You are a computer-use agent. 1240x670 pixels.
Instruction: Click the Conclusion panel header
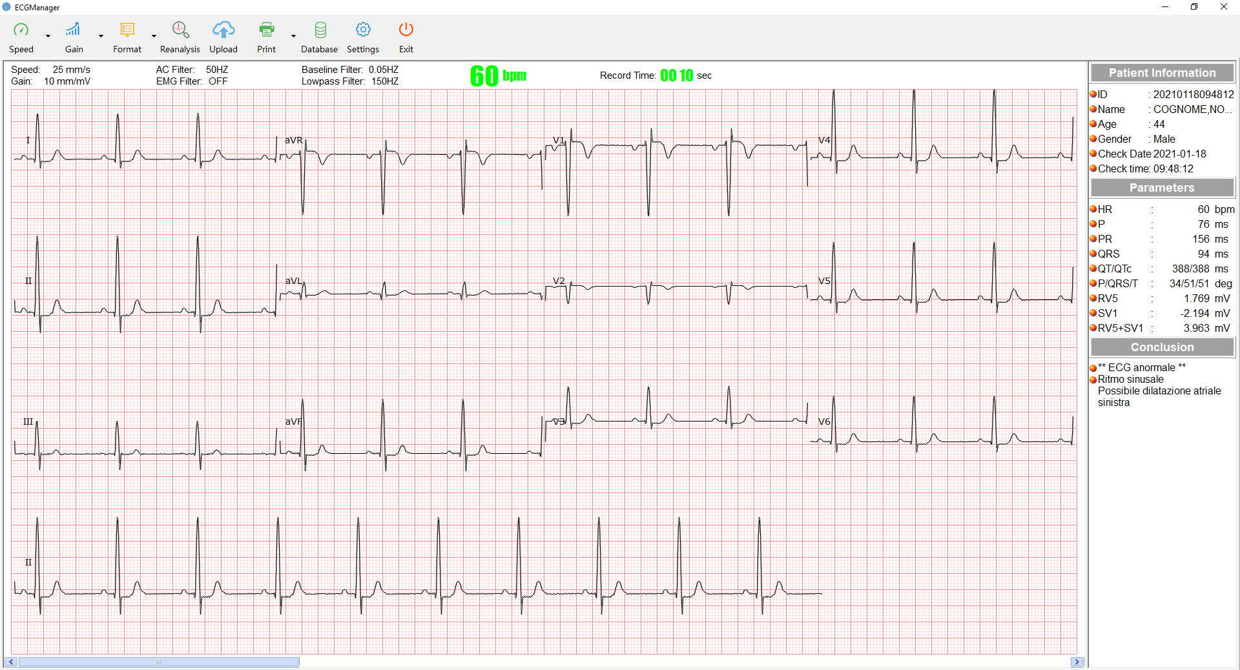(x=1162, y=347)
